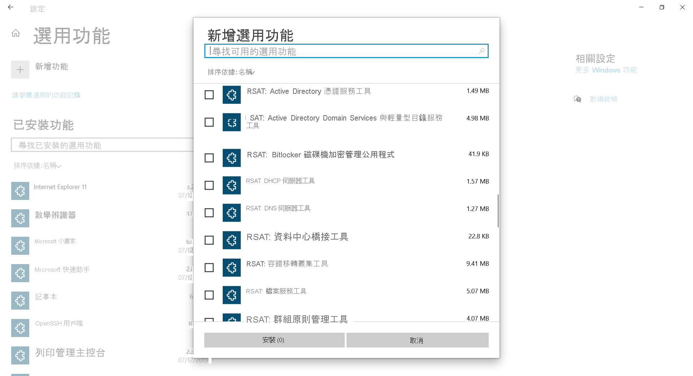693x376 pixels.
Task: Click Internet Explorer 11 installed feature name
Action: (x=60, y=187)
